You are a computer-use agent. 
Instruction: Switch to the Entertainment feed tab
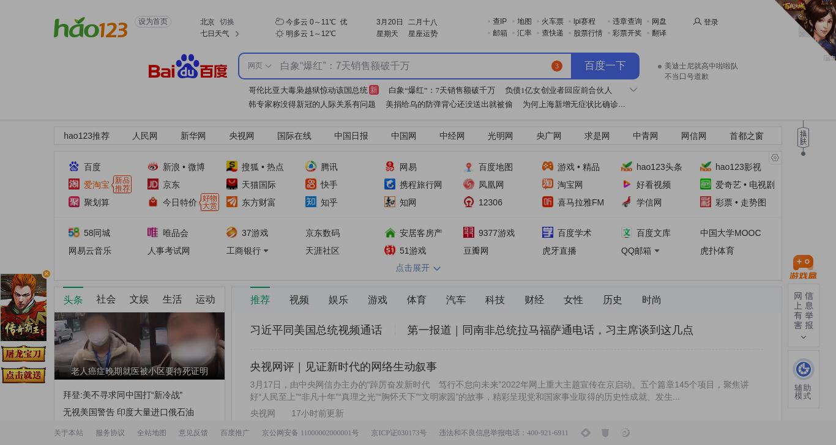(338, 300)
